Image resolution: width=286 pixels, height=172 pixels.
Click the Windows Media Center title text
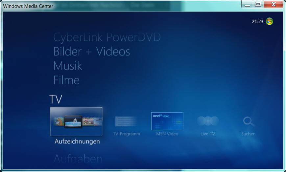(x=28, y=6)
